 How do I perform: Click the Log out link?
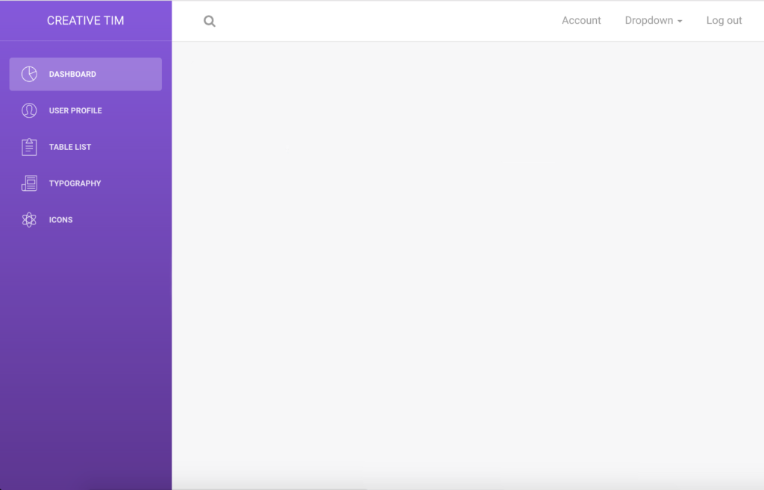(x=724, y=21)
